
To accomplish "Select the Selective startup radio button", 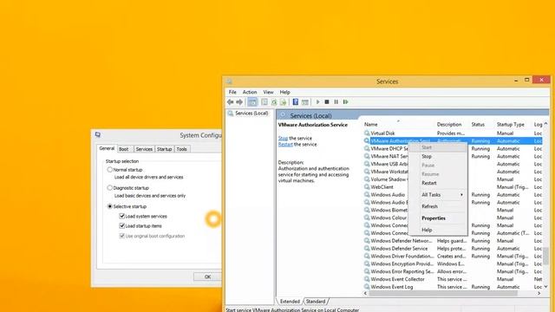I will pos(110,206).
